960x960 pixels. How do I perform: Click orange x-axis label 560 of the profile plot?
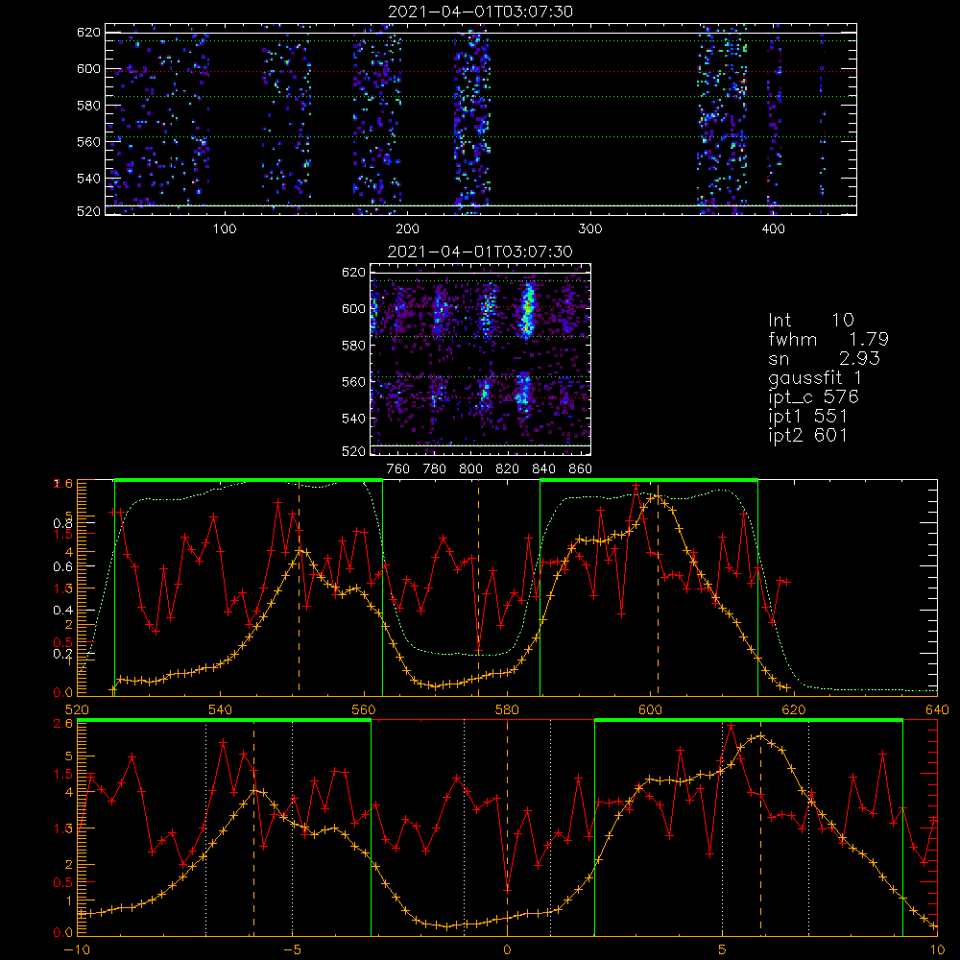(x=364, y=709)
